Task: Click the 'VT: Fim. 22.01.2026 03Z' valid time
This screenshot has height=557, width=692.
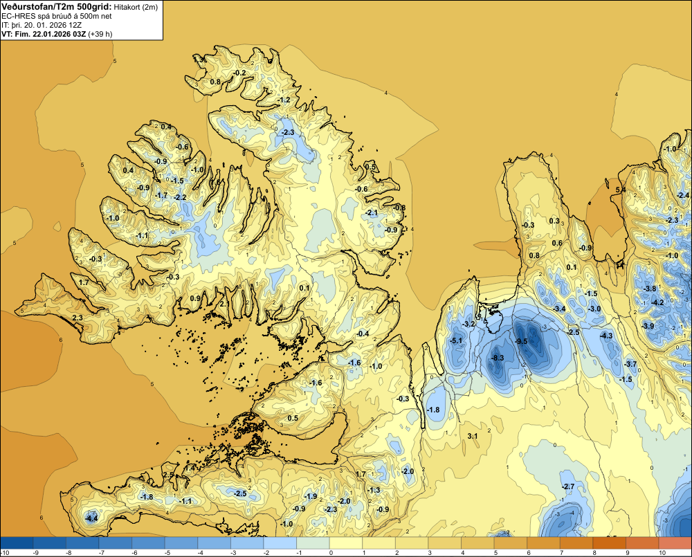Action: pyautogui.click(x=44, y=34)
